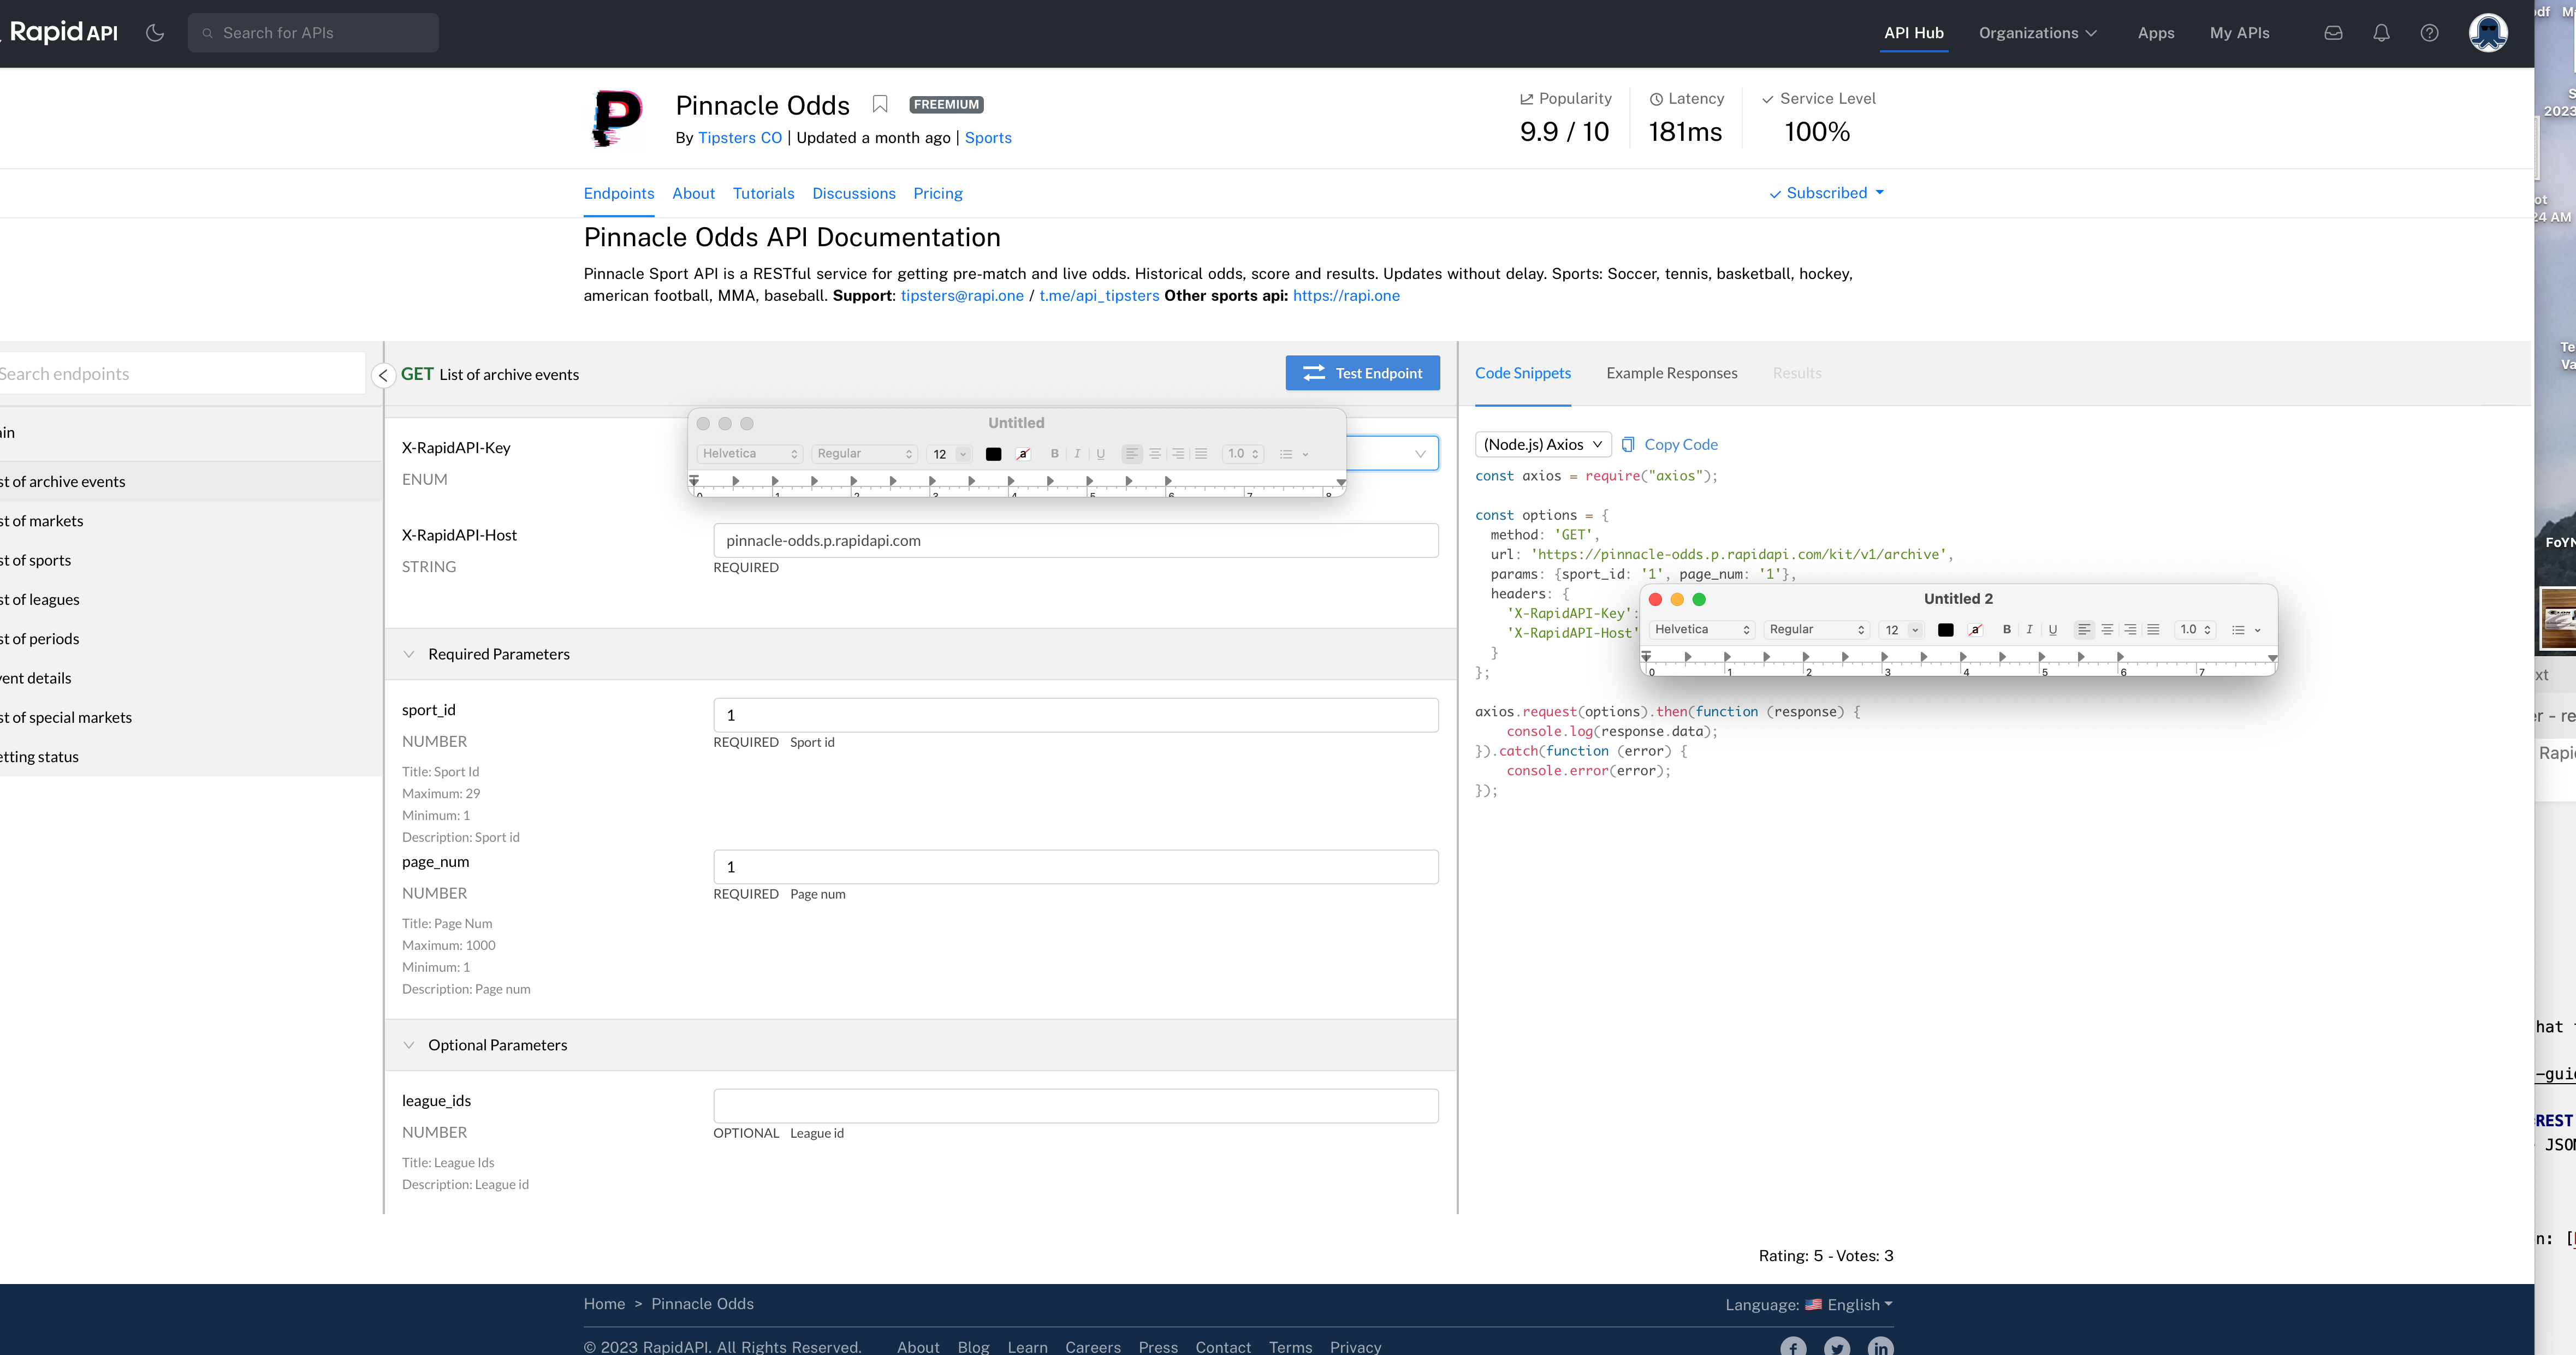The image size is (2576, 1355).
Task: Click the Test Endpoint button
Action: click(x=1362, y=373)
